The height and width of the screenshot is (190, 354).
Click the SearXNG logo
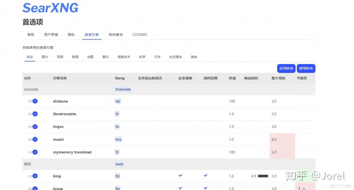[50, 8]
